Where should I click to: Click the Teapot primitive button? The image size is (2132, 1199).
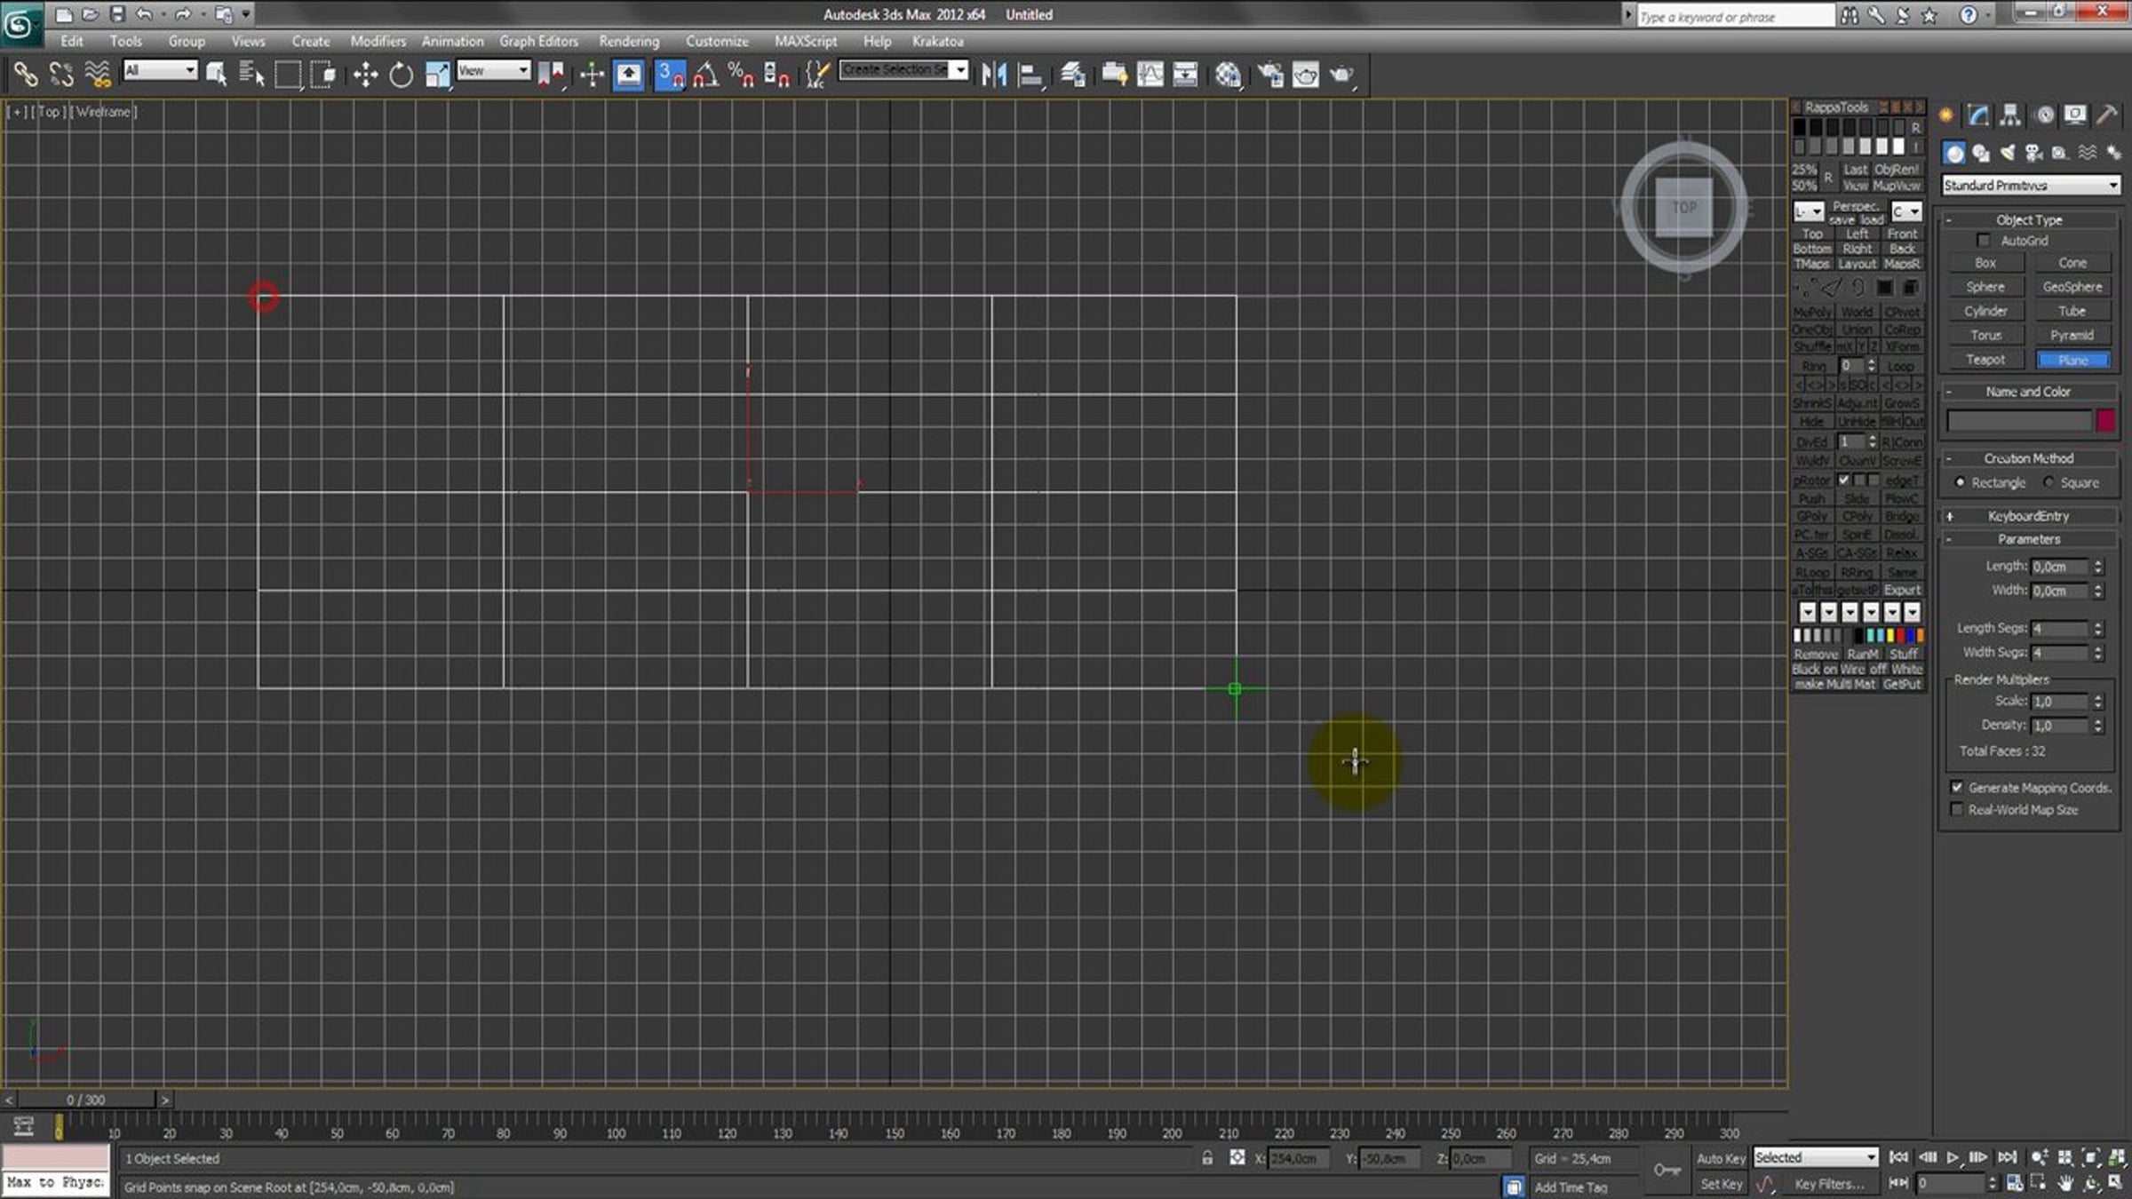(x=1985, y=360)
